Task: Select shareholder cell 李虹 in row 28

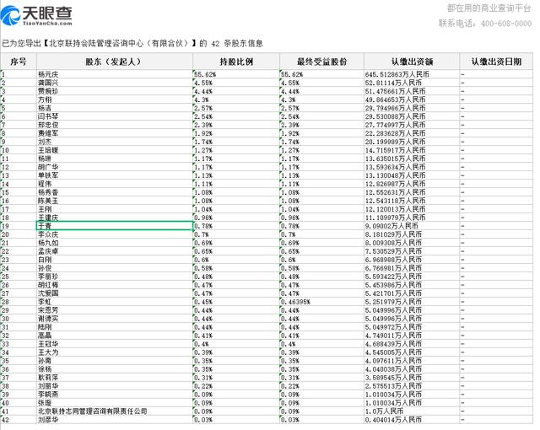Action: [115, 302]
